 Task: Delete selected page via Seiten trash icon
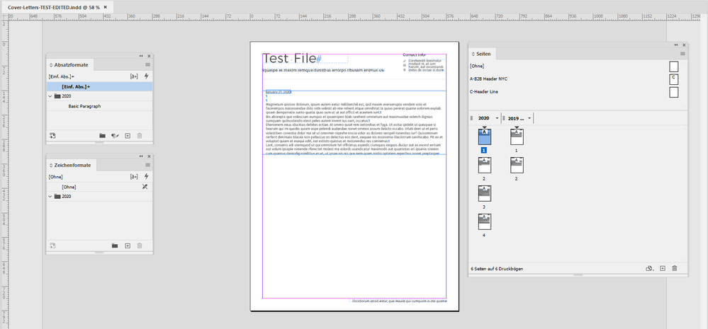pos(675,268)
